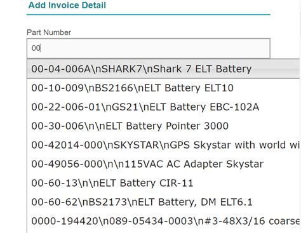The image size is (301, 233).
Task: Choose the 00-10-009 ELT Battery ELT10 option
Action: [164, 88]
